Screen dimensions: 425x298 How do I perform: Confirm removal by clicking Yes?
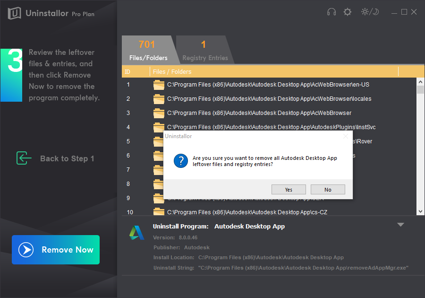(x=289, y=189)
